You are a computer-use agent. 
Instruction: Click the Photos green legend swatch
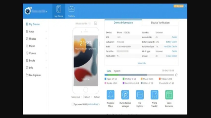coord(123,79)
